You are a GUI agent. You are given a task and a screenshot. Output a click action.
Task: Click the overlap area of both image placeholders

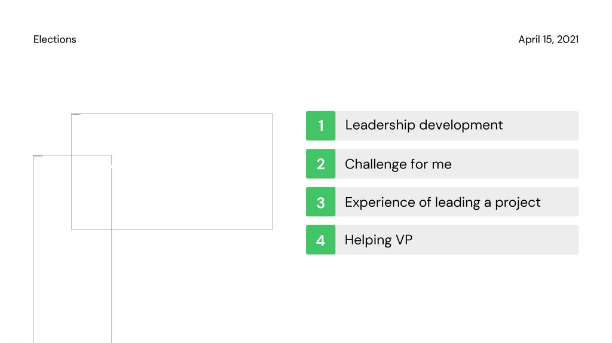click(91, 191)
